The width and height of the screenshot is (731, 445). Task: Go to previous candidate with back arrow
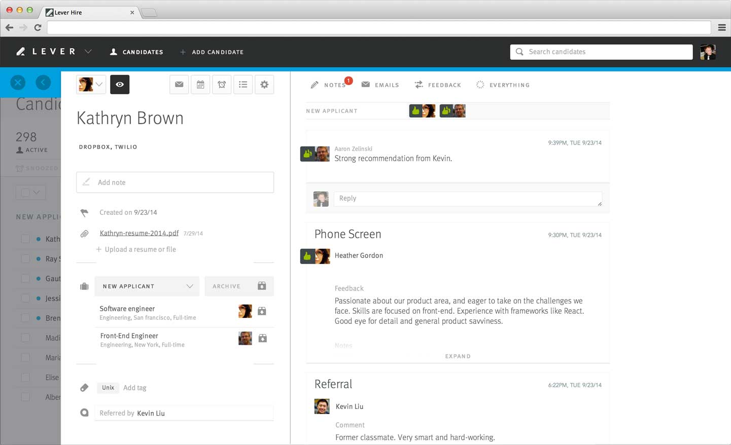tap(43, 83)
